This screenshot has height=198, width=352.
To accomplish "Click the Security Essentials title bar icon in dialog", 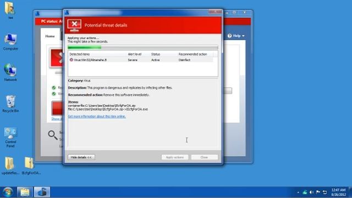I will point(67,13).
